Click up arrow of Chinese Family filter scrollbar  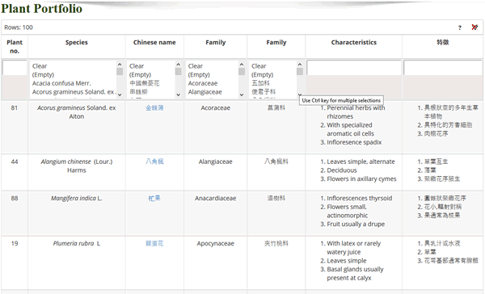tap(299, 64)
